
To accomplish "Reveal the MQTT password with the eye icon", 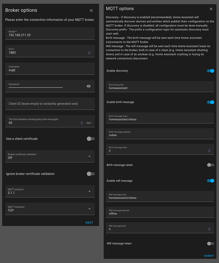I will click(x=88, y=86).
